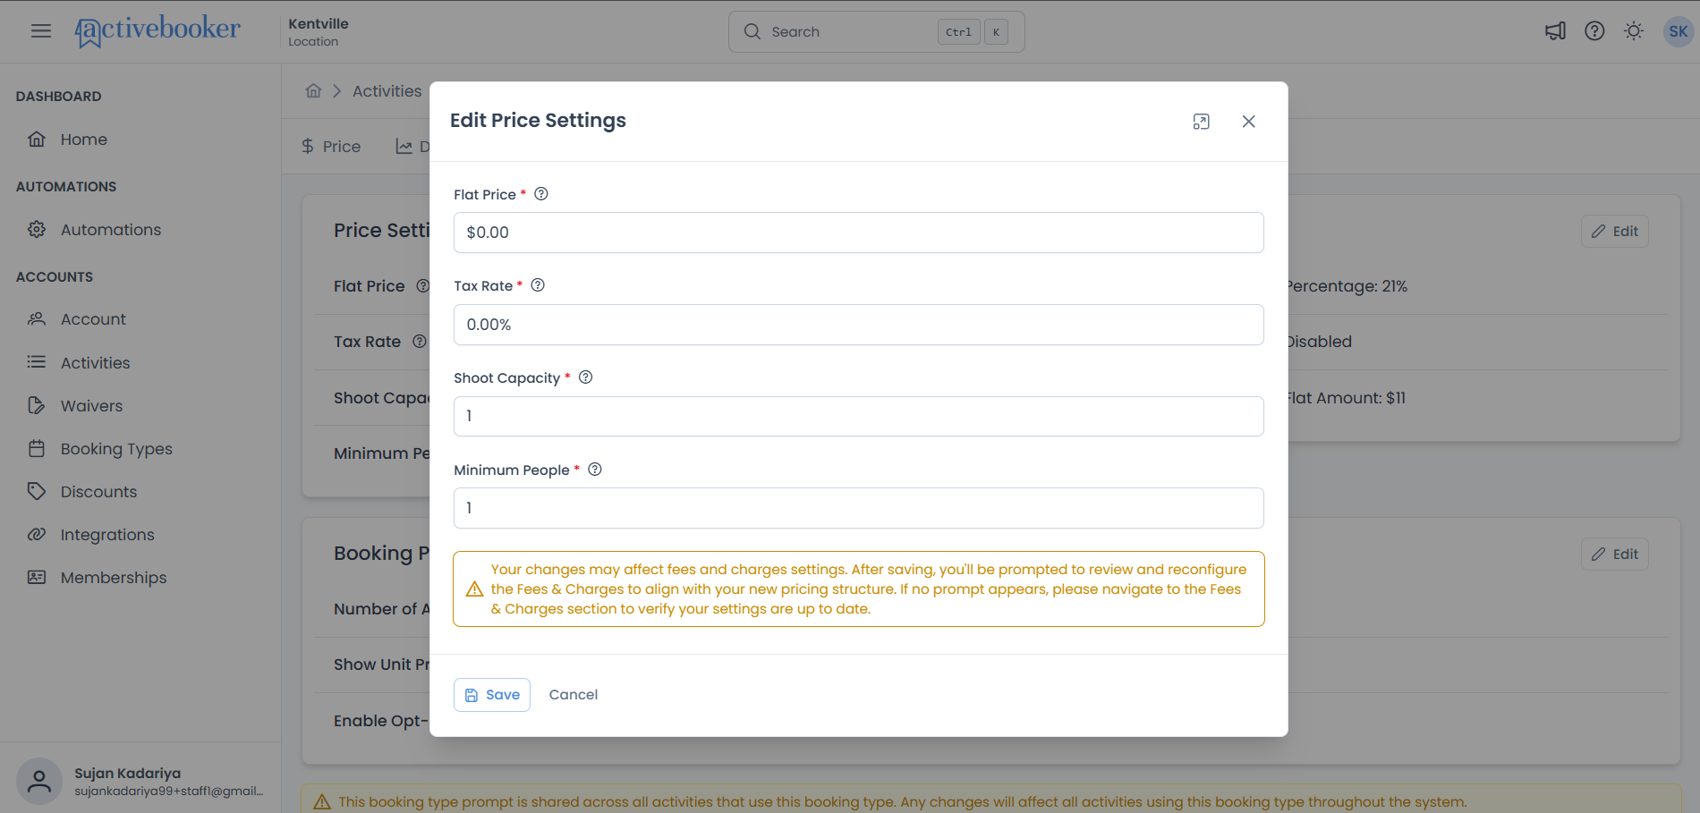Click the Minimum People input field

pos(859,508)
